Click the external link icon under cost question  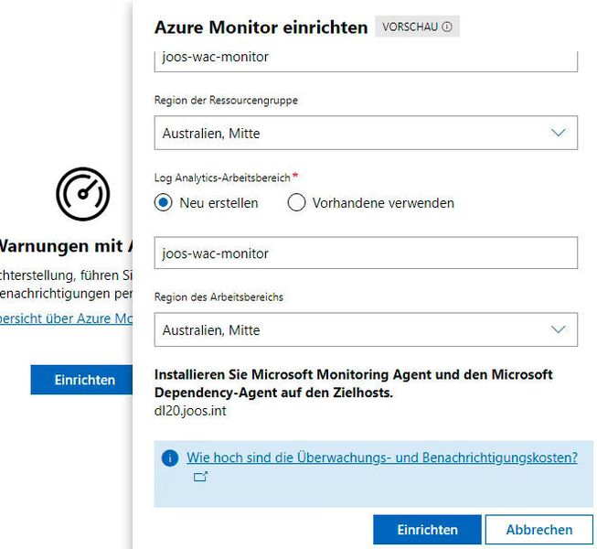(x=200, y=476)
